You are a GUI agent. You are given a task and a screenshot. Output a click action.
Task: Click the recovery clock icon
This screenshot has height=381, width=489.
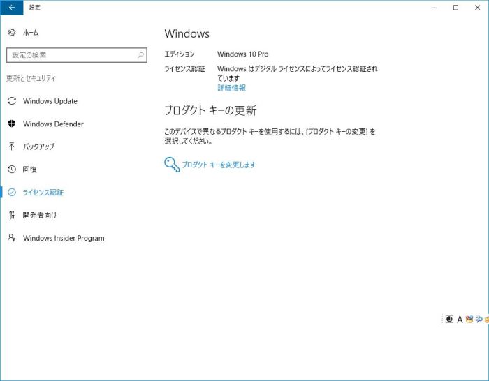tap(12, 170)
